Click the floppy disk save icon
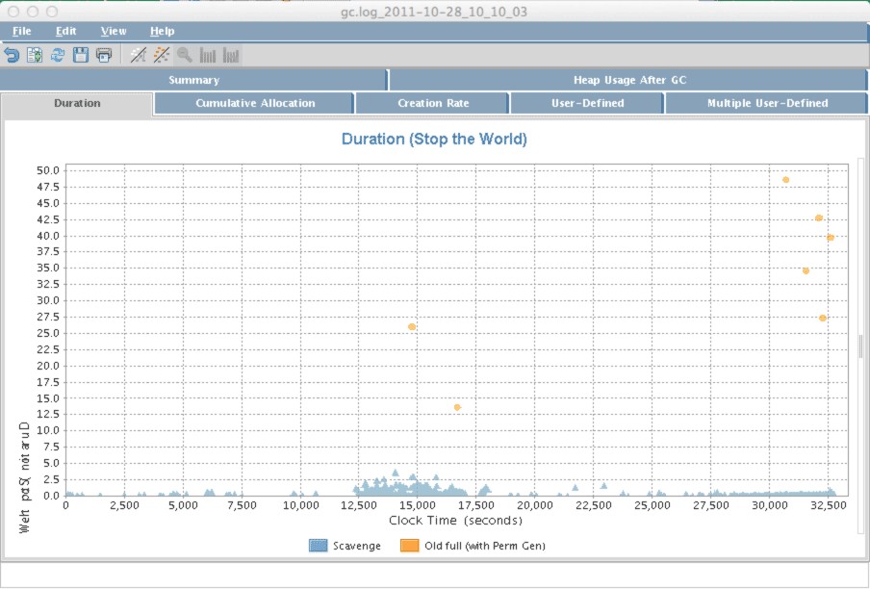 pos(81,55)
